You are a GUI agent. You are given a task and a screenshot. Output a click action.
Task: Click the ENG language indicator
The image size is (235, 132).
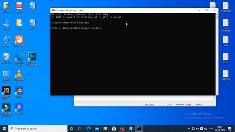(210, 129)
